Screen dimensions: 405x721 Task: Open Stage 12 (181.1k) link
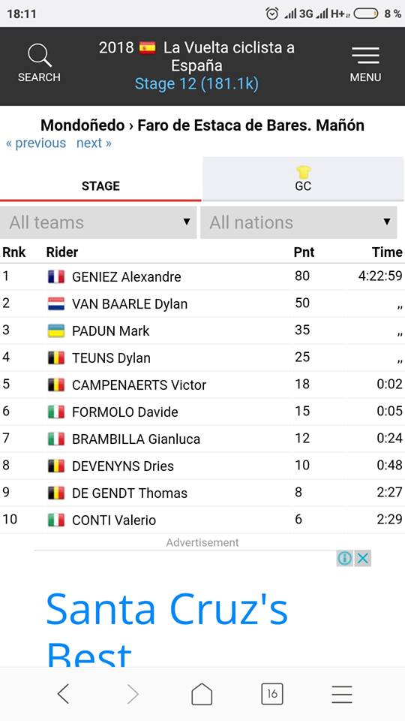click(196, 84)
